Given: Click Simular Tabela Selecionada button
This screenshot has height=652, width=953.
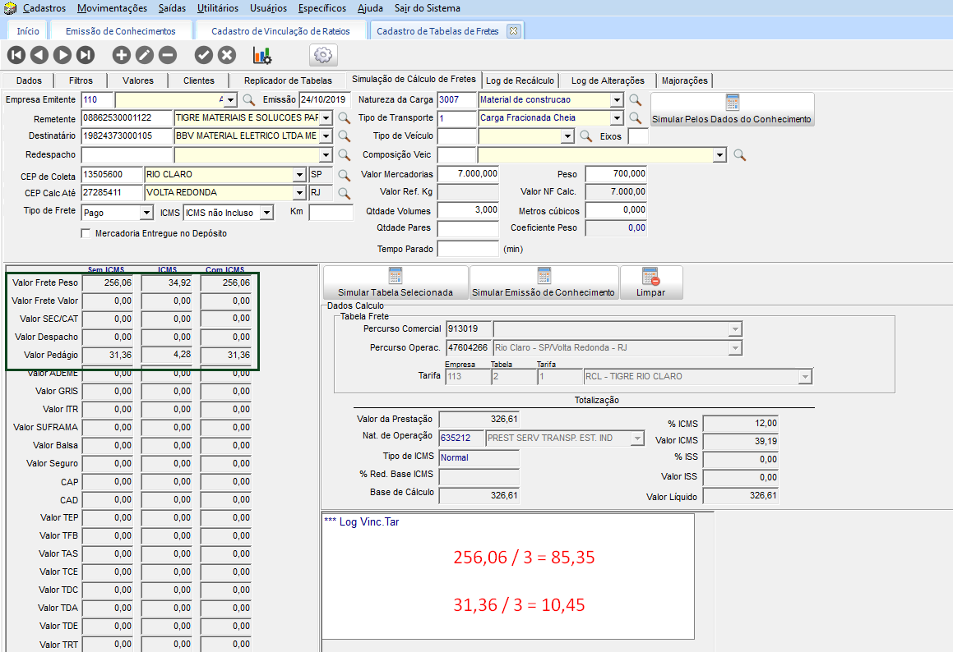Looking at the screenshot, I should click(396, 283).
